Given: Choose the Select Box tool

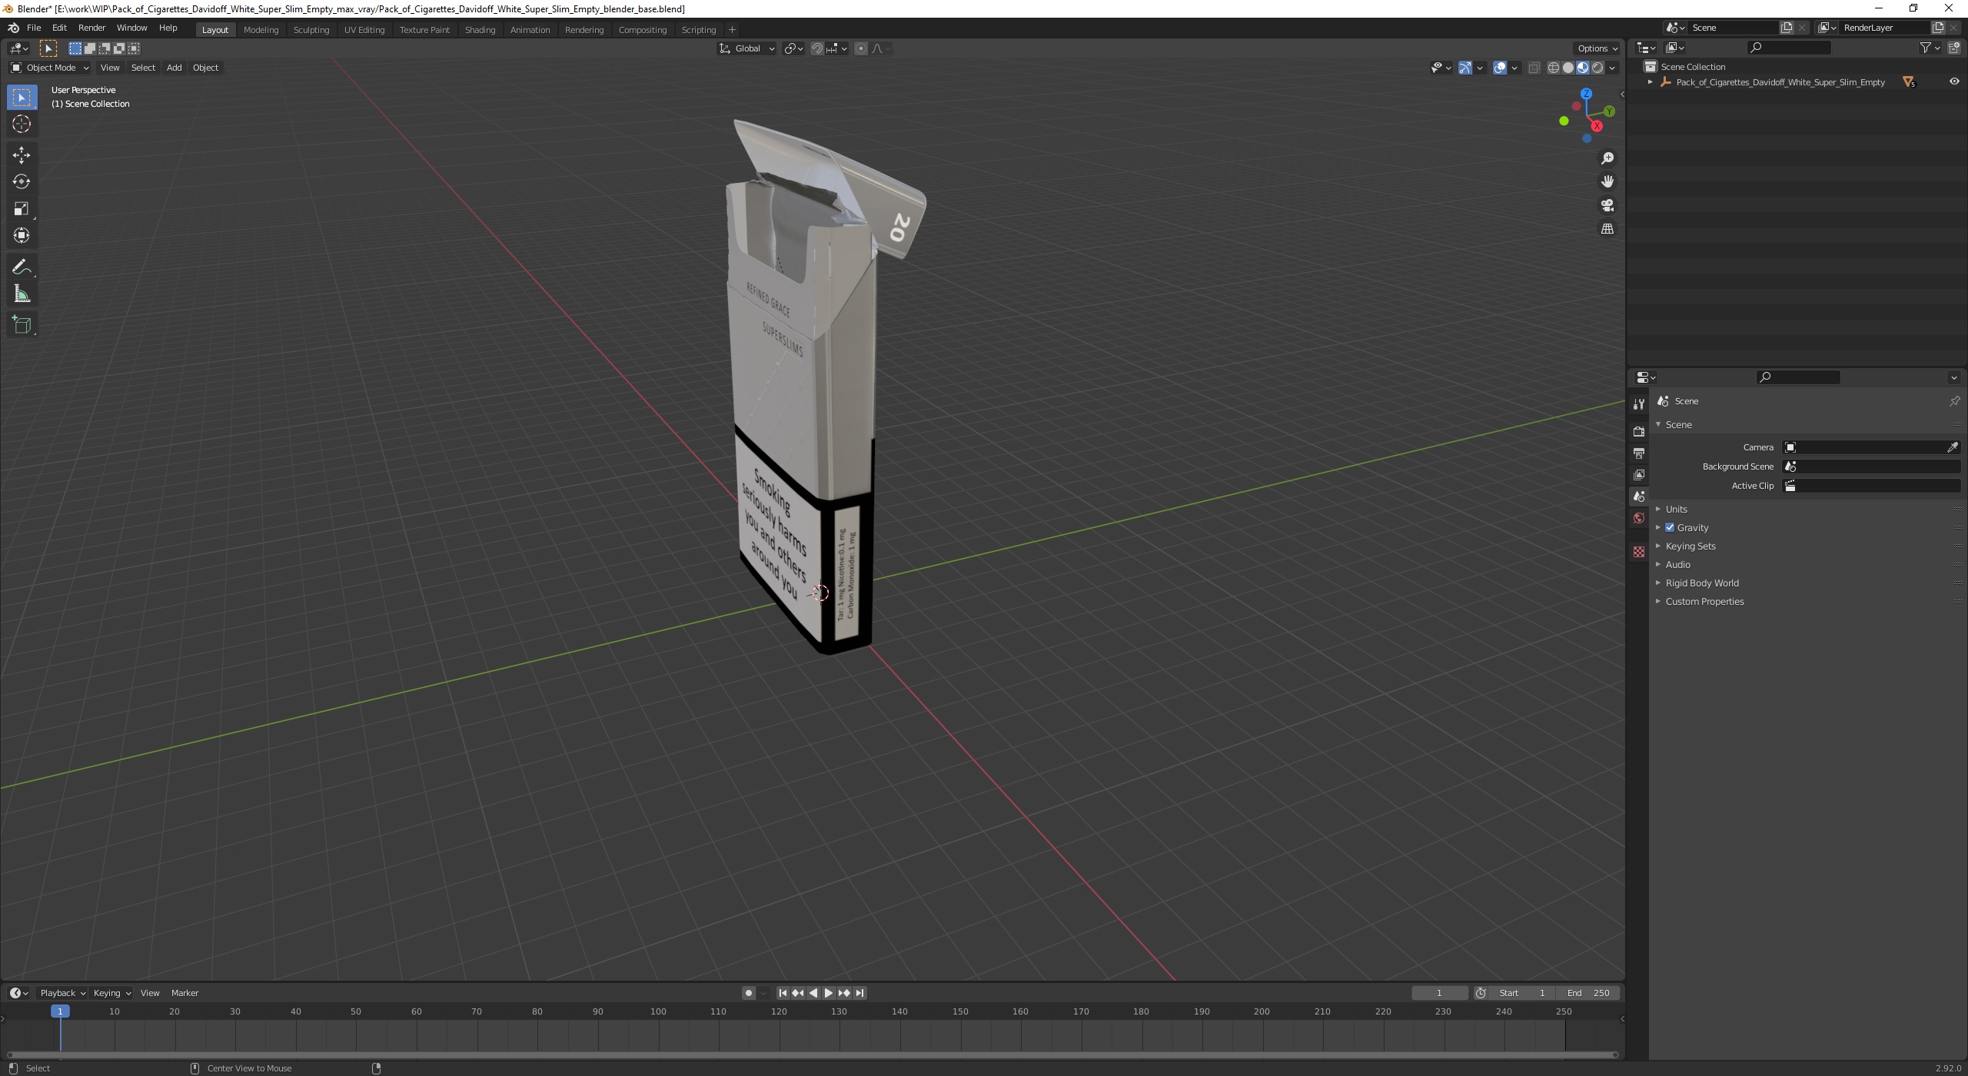Looking at the screenshot, I should point(22,97).
